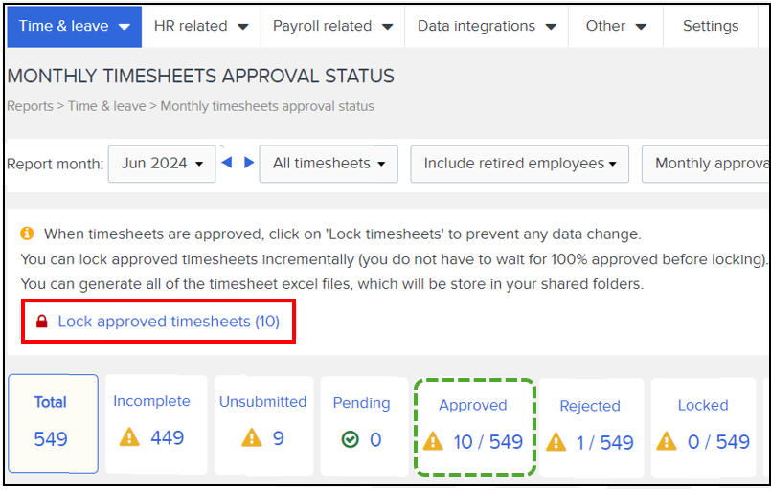Go to previous month with left arrow
Viewport: 771px width, 490px height.
pyautogui.click(x=227, y=163)
